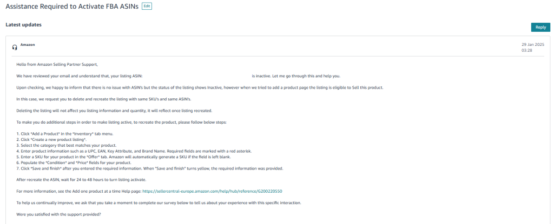The width and height of the screenshot is (554, 224).
Task: Click step 3 about selecting the category
Action: pos(67,145)
